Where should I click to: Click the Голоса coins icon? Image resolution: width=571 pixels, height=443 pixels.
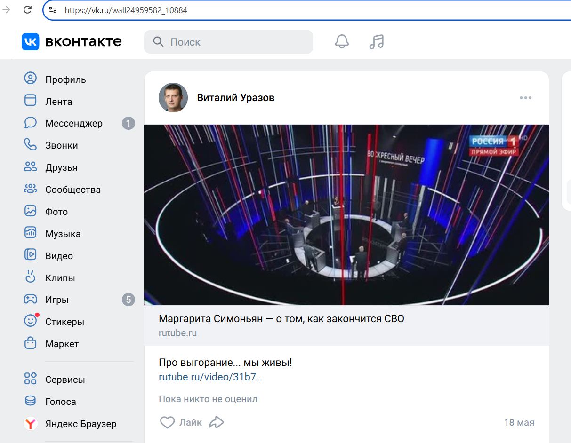30,401
